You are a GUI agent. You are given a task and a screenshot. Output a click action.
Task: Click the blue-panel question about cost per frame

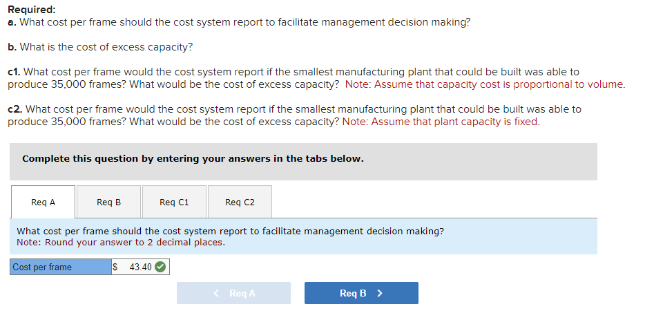pos(230,231)
